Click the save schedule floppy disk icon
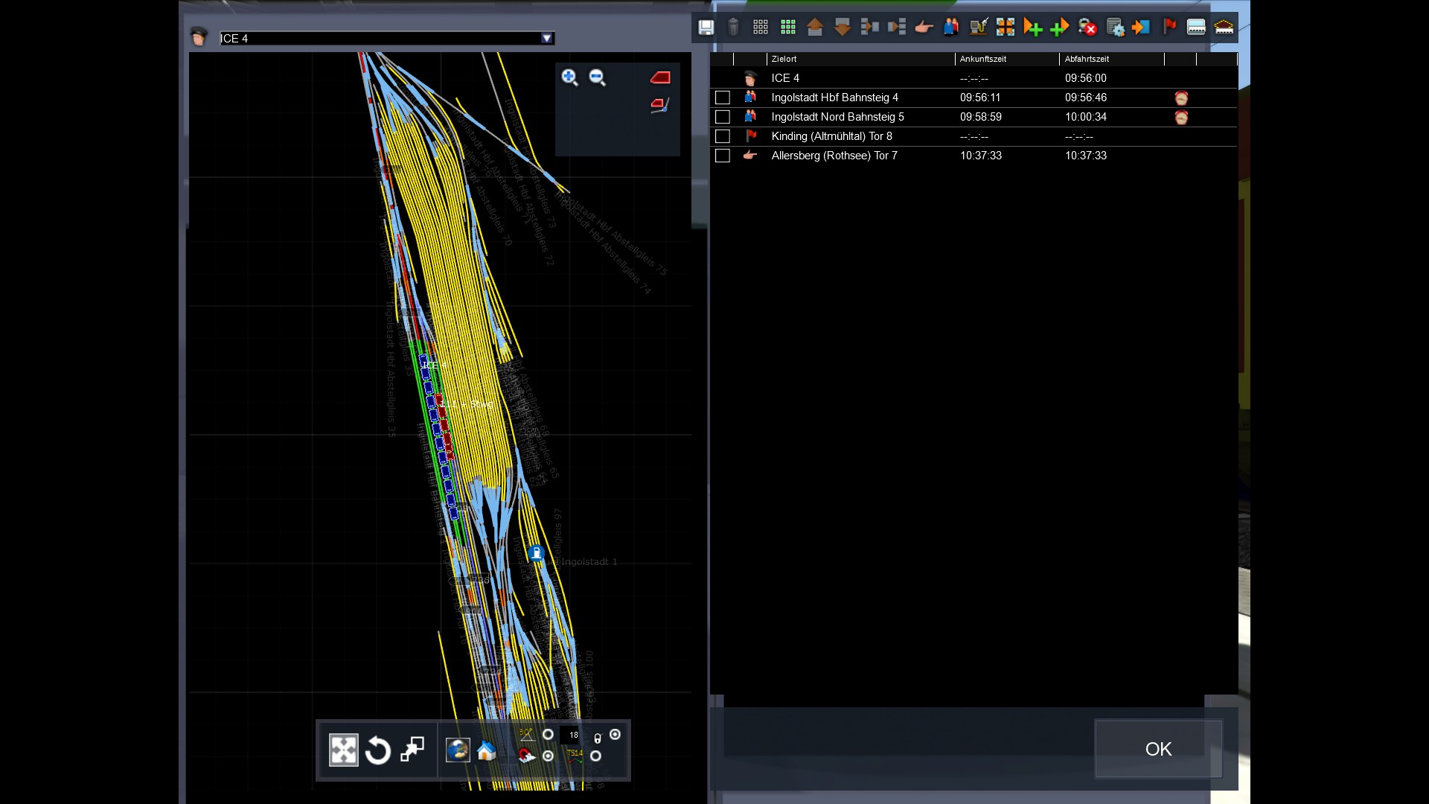Image resolution: width=1429 pixels, height=804 pixels. click(x=706, y=28)
